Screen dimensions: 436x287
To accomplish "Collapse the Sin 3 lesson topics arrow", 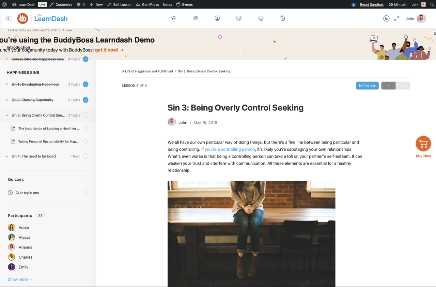I will 7,116.
